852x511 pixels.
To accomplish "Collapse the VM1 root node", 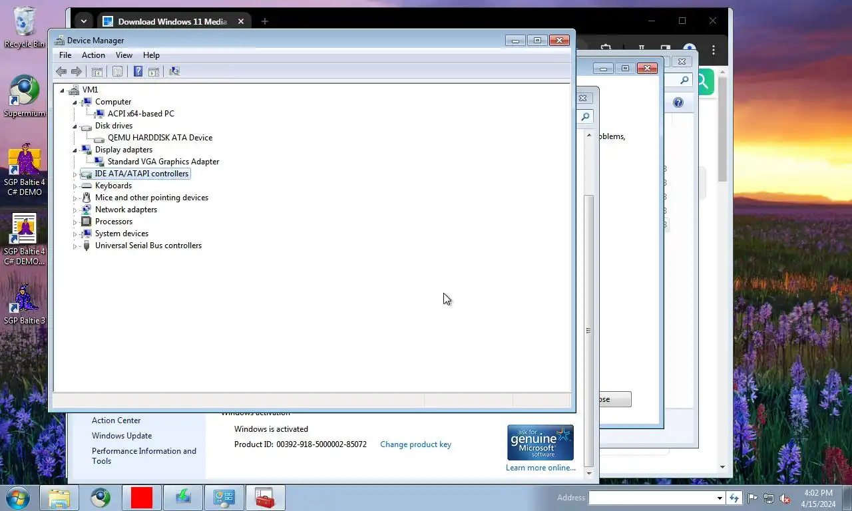I will pyautogui.click(x=62, y=90).
